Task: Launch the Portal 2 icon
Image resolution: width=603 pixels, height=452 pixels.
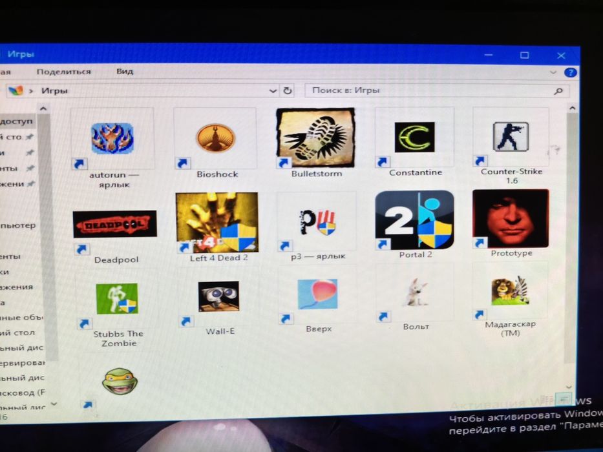Action: pos(414,220)
